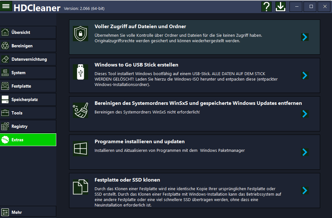Open the hamburger menu button
This screenshot has width=332, height=218.
coord(6,6)
